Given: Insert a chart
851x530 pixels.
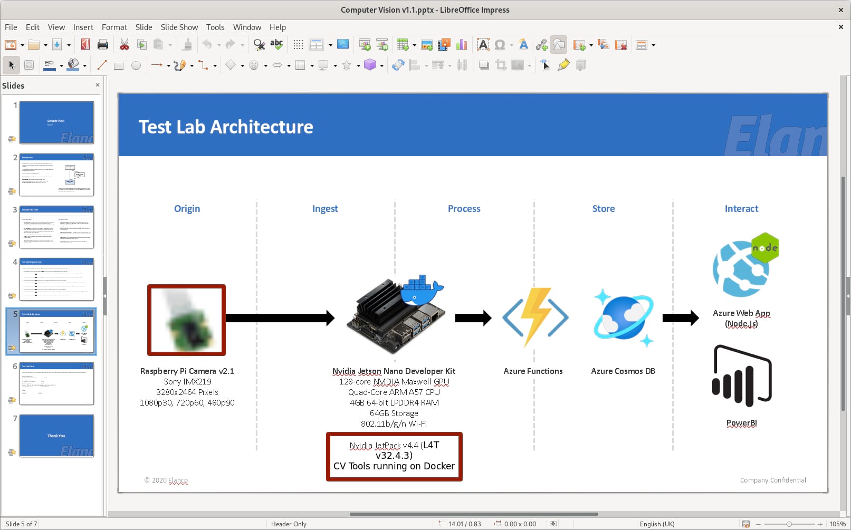Looking at the screenshot, I should click(x=462, y=45).
